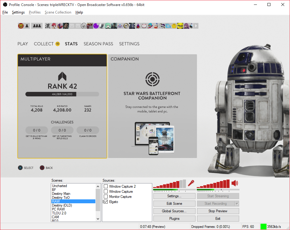
Task: Click the rank progress bar 44,089 / 64,000
Action: click(62, 94)
